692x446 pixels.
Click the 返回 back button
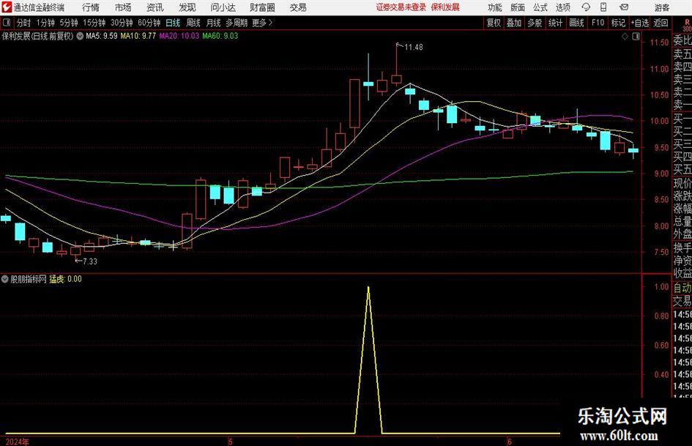point(661,23)
